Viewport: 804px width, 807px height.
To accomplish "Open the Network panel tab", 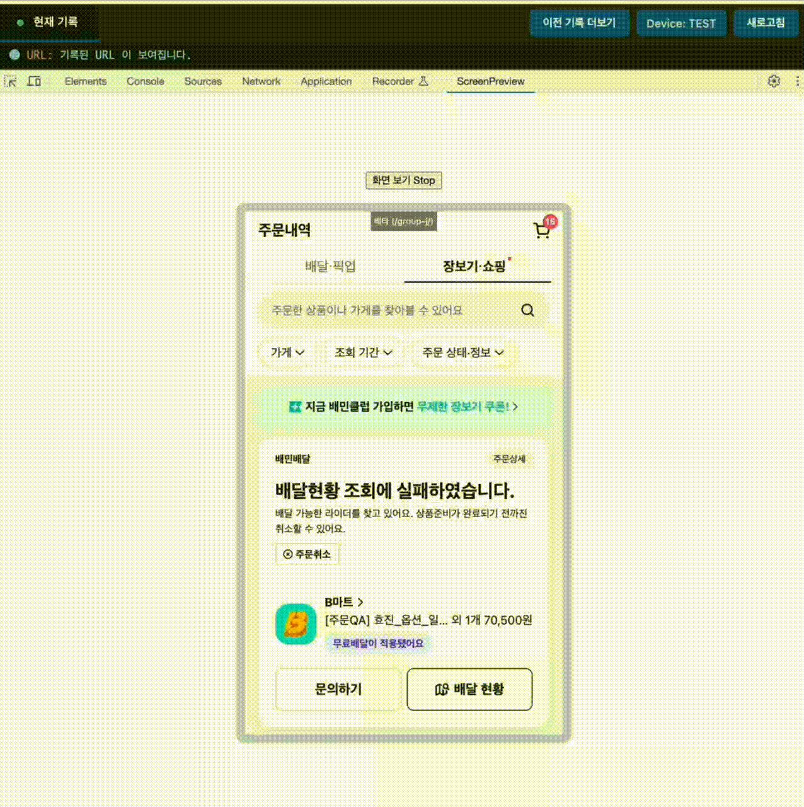I will pos(261,81).
